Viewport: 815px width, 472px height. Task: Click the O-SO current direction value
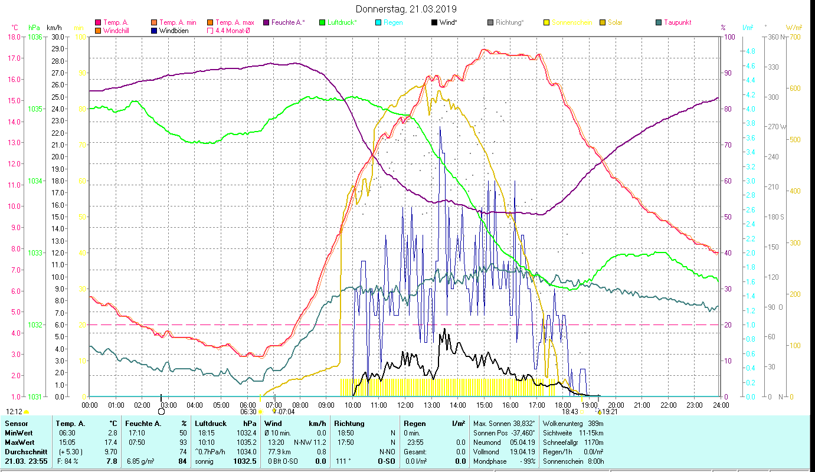[387, 461]
